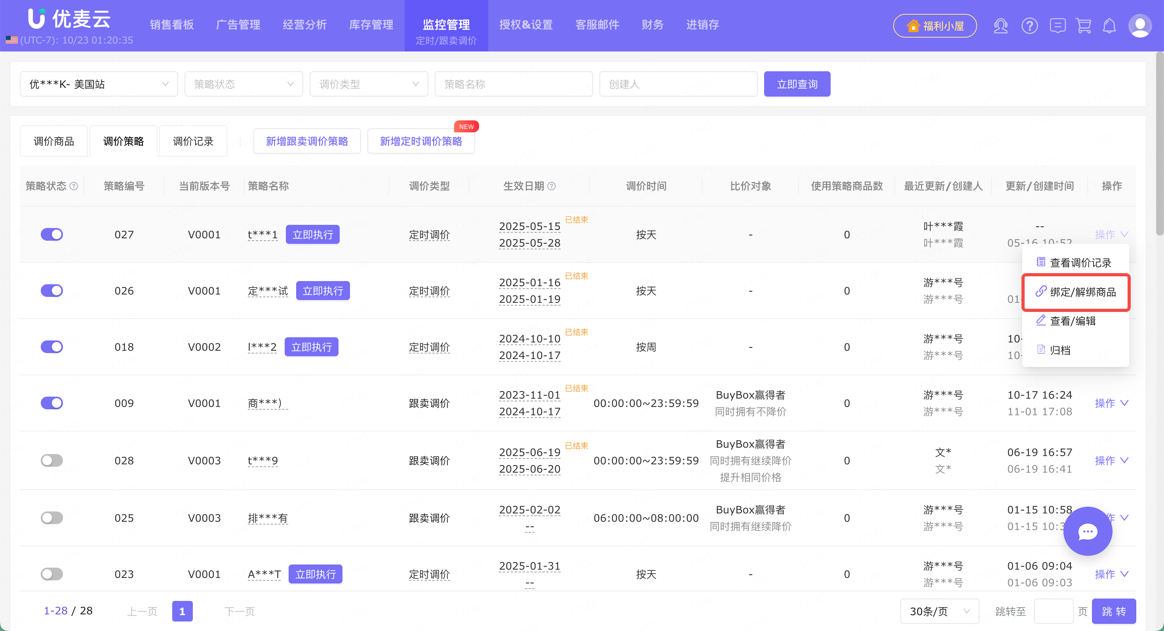The image size is (1164, 631).
Task: Open the shopping cart icon
Action: 1084,26
